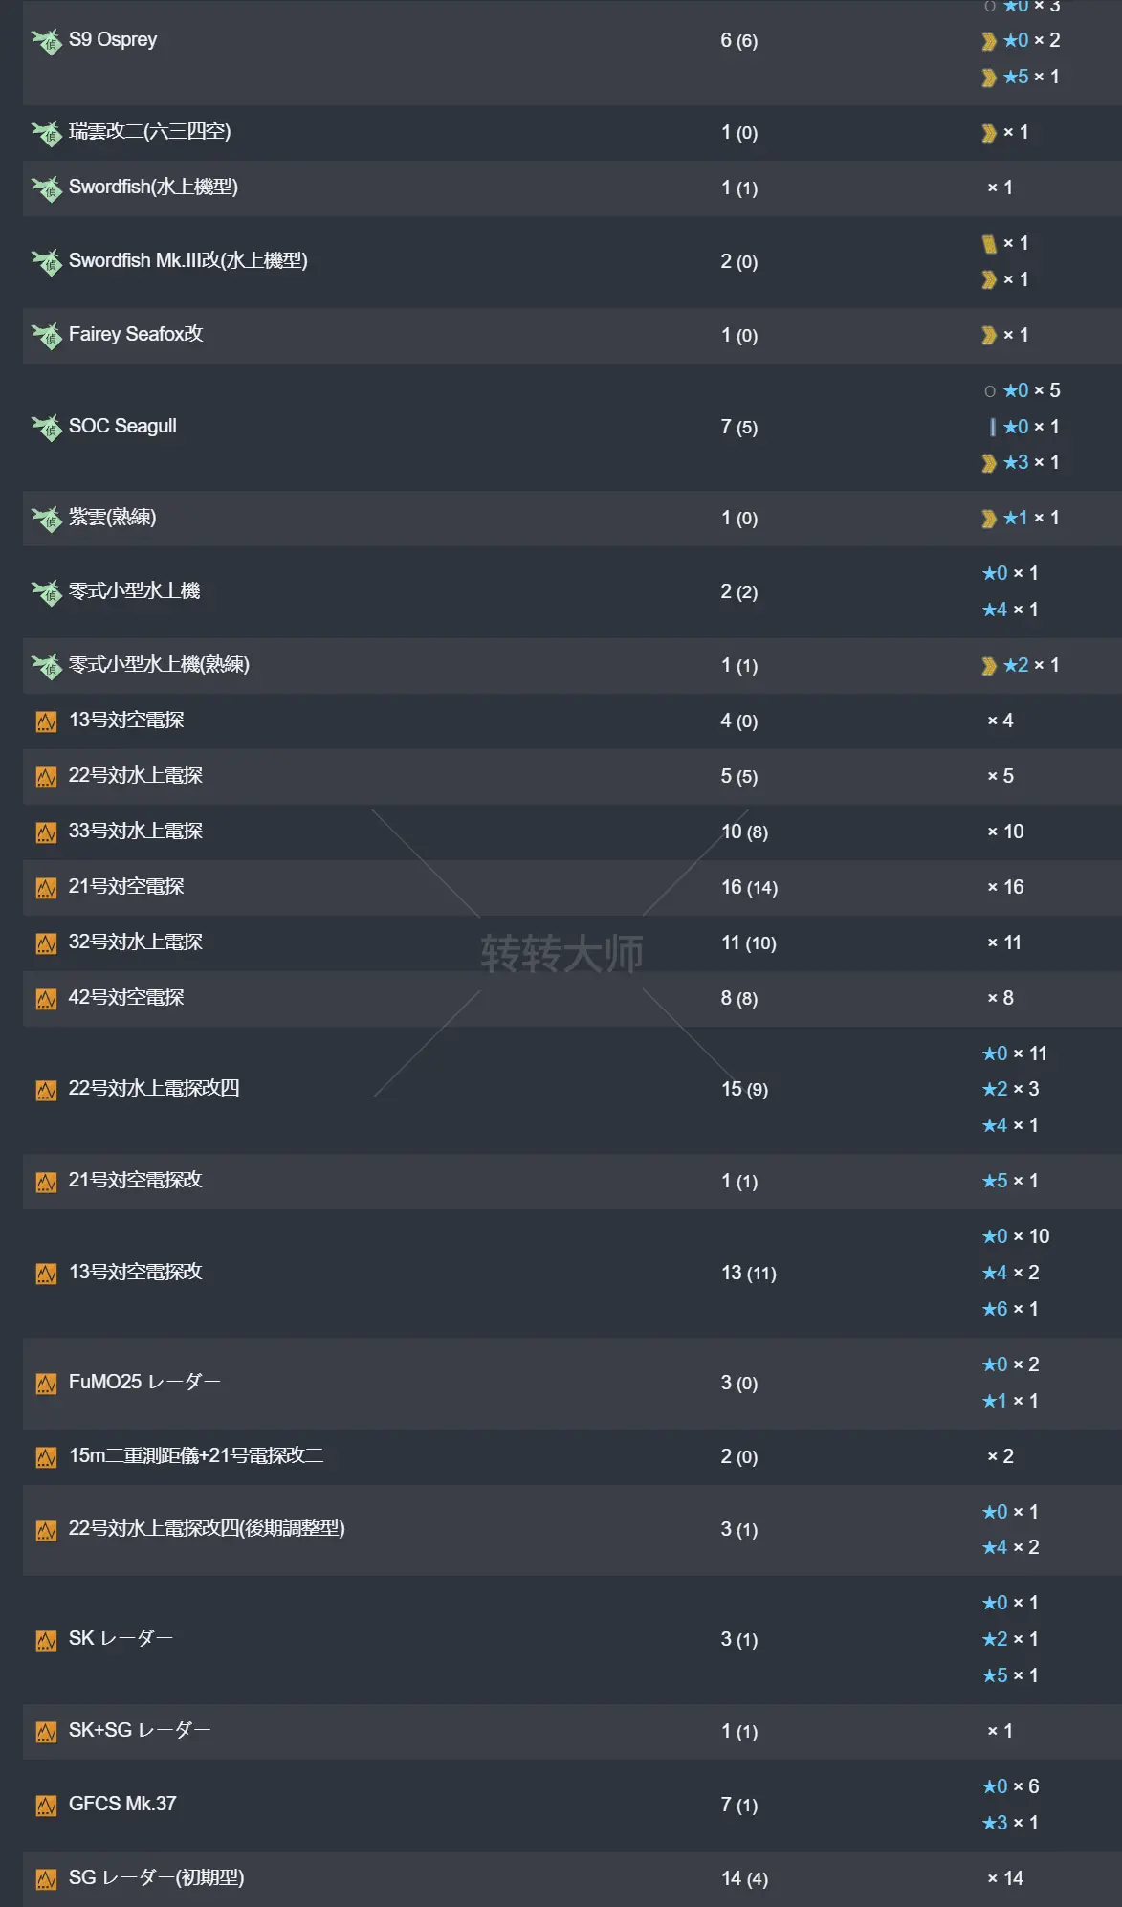Click the × 14 entry for SG レーダー(初期型)
This screenshot has height=1907, width=1122.
pyautogui.click(x=1005, y=1879)
